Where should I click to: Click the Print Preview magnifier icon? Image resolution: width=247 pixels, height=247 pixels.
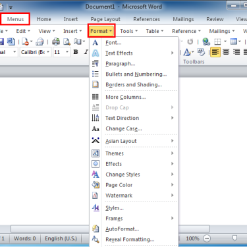point(67,41)
